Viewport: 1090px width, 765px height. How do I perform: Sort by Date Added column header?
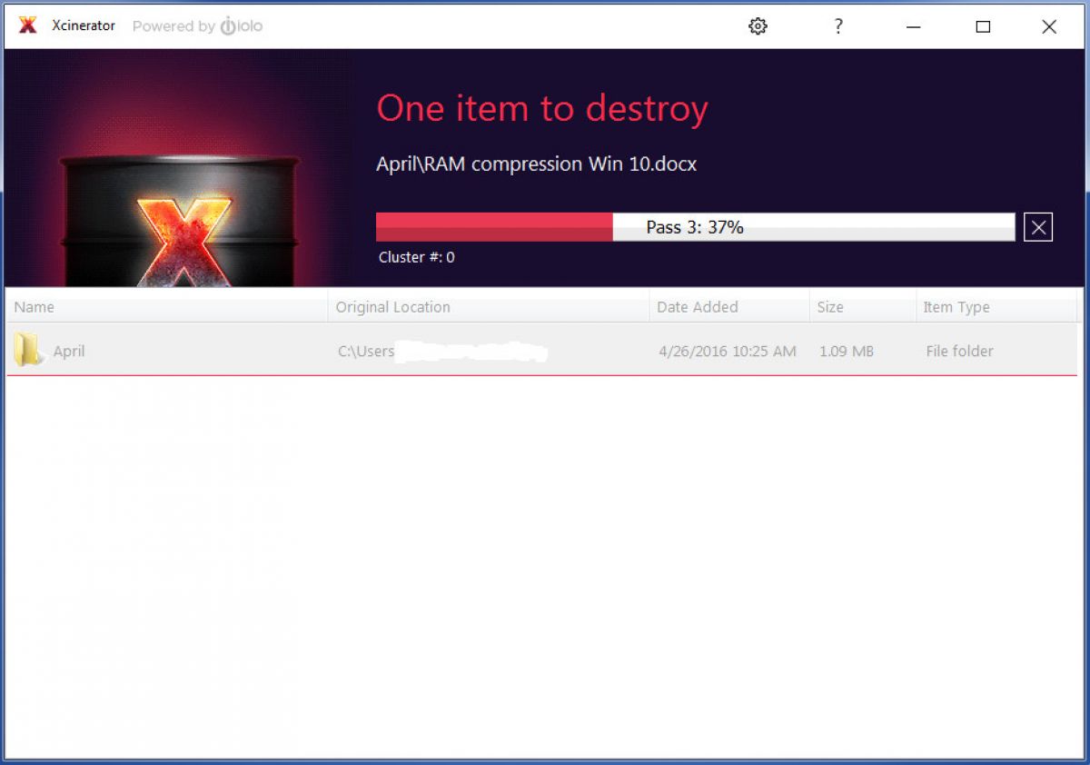729,307
